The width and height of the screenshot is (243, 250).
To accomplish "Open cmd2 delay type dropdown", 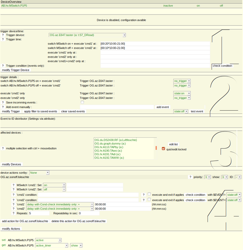I will click(60, 209).
